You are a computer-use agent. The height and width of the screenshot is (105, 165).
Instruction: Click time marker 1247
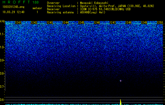pyautogui.click(x=113, y=23)
